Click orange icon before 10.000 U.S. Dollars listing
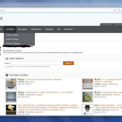The height and width of the screenshot is (122, 122). (x=19, y=79)
